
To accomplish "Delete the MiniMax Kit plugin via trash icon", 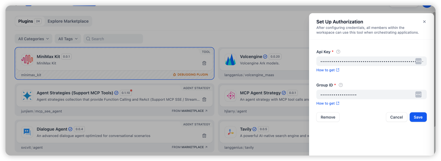I will point(204,63).
